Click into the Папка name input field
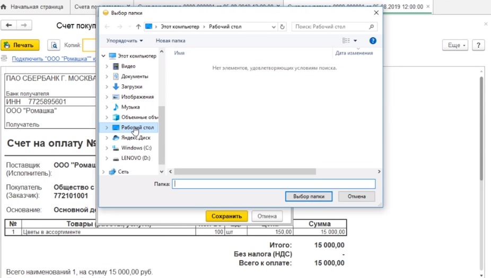Image resolution: width=491 pixels, height=278 pixels. point(274,184)
